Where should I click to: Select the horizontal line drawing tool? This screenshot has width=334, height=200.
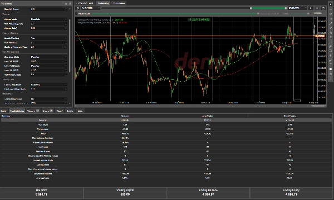(331, 9)
